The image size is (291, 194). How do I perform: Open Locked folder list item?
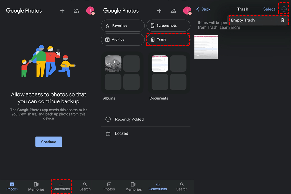pyautogui.click(x=146, y=134)
